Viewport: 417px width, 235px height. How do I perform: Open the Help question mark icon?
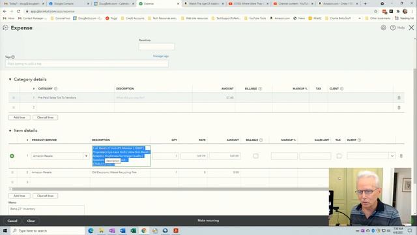pos(393,27)
